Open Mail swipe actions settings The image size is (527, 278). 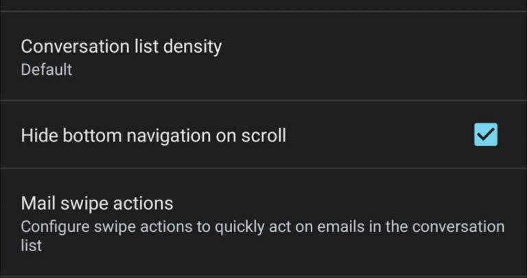[x=263, y=222]
